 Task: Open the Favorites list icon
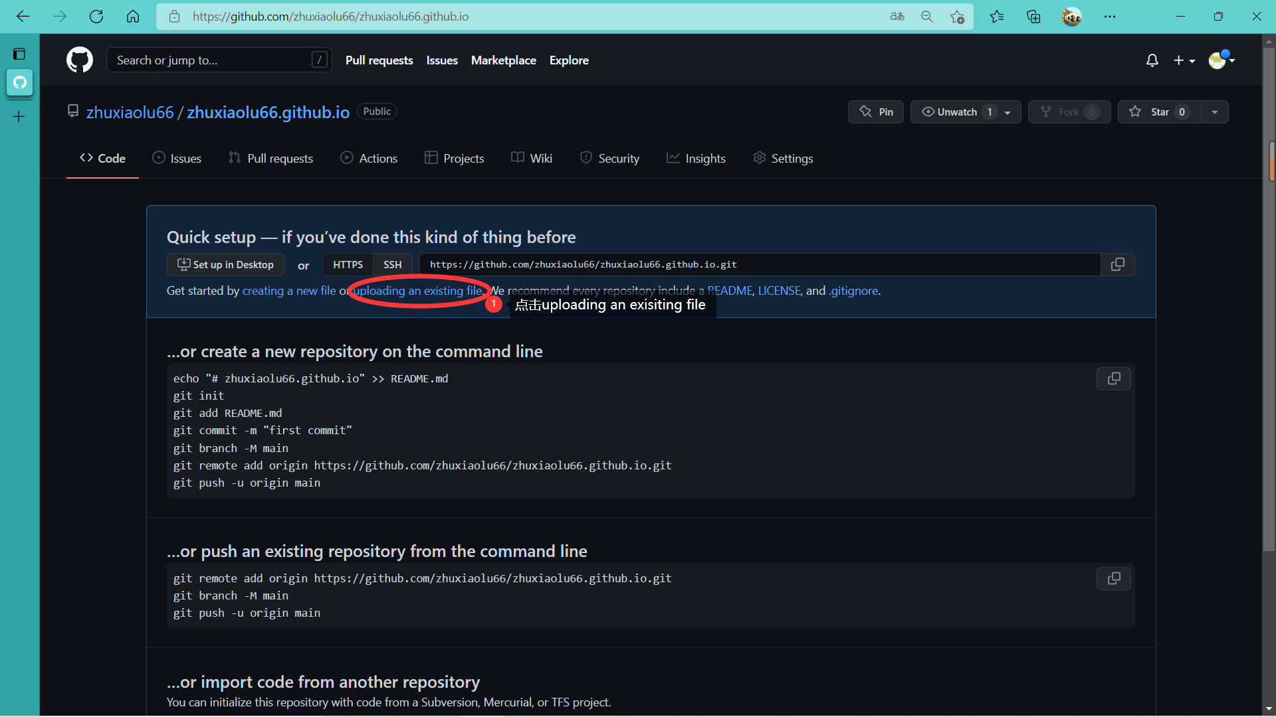(997, 17)
